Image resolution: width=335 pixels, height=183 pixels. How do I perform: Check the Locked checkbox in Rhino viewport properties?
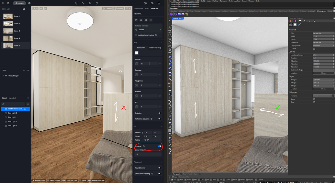coord(314,49)
